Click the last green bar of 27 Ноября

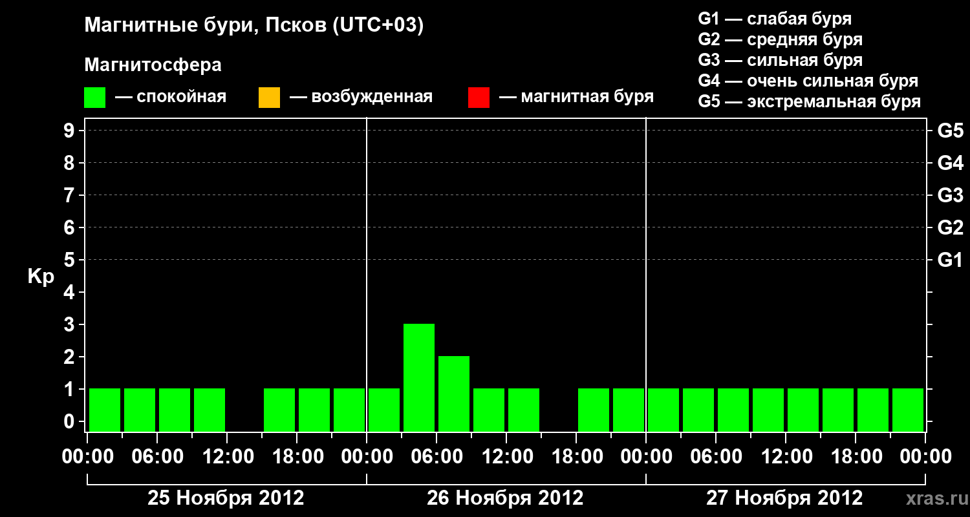908,410
